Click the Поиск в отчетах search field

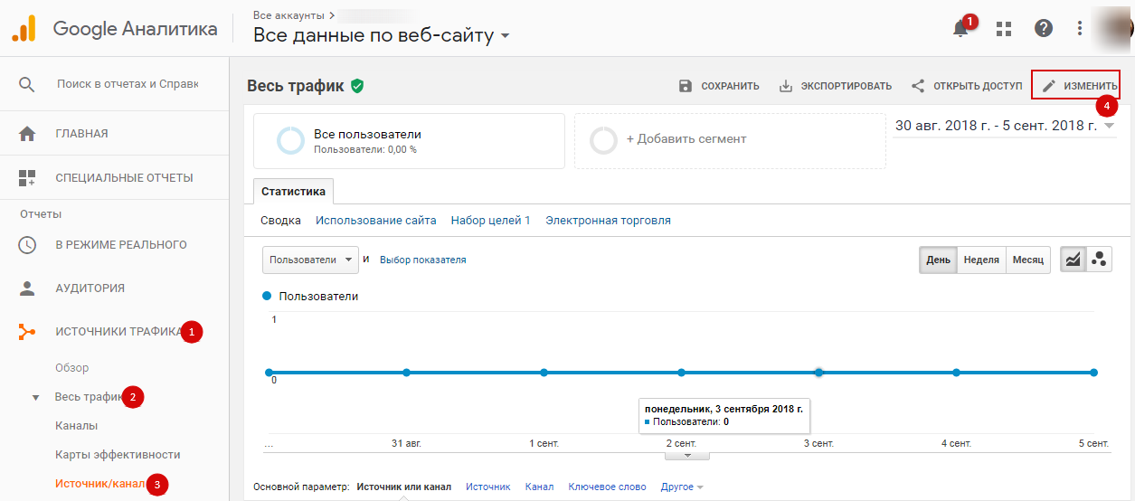128,84
